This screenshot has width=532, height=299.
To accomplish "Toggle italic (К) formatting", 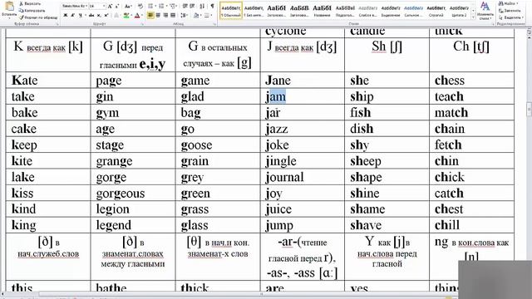I will pyautogui.click(x=72, y=15).
